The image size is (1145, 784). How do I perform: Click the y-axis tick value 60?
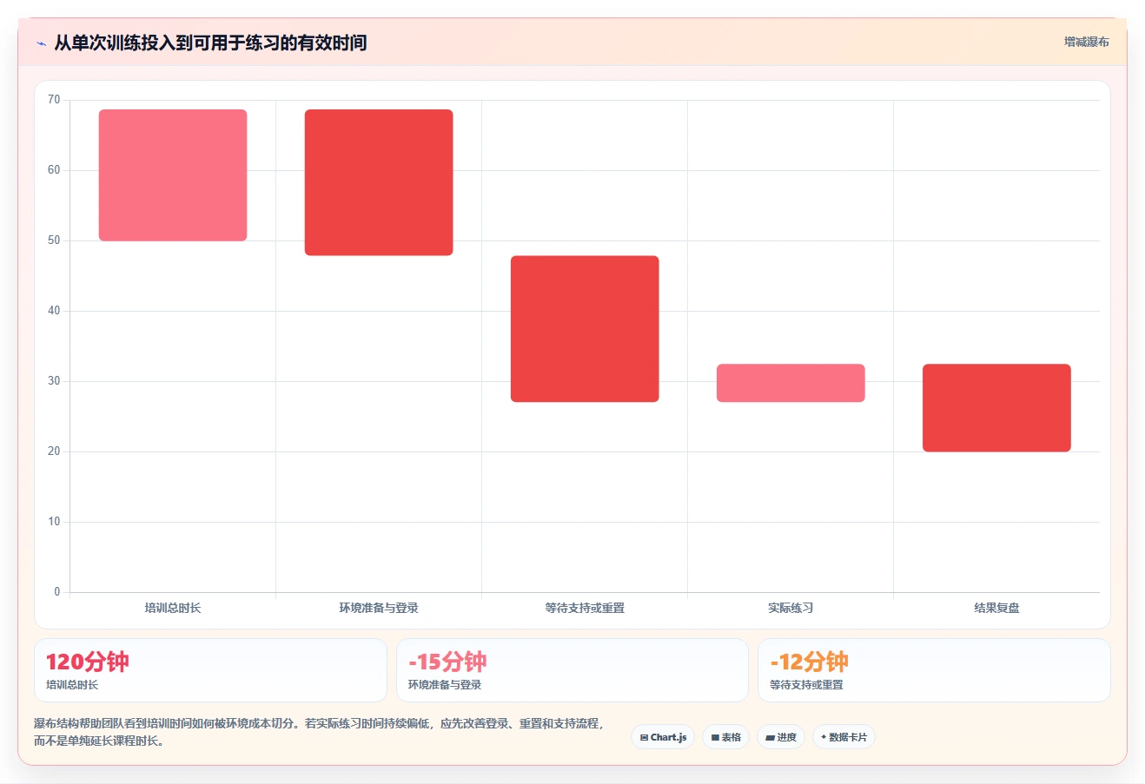[x=54, y=170]
